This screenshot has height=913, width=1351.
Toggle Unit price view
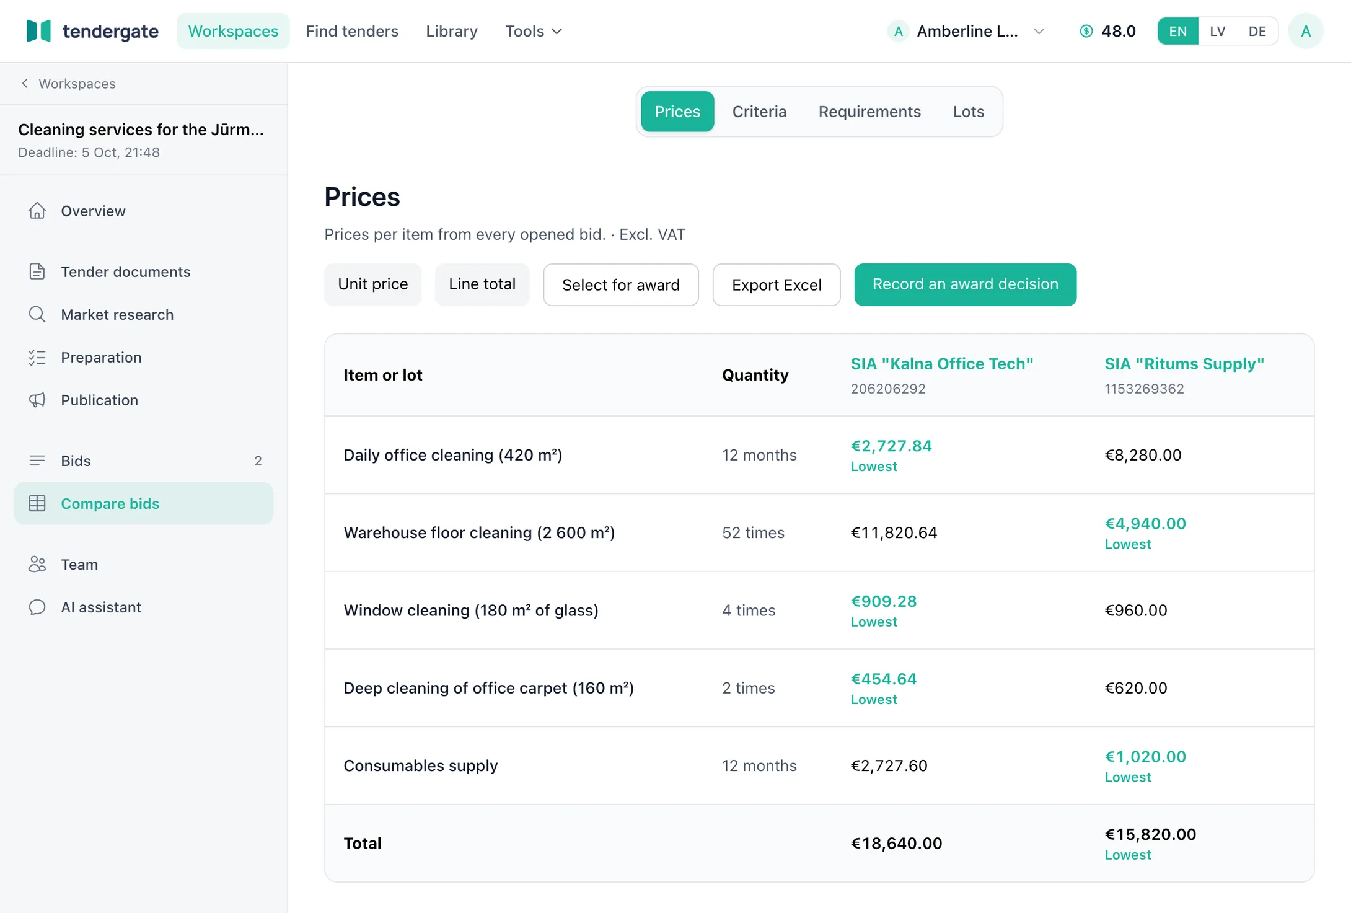click(x=372, y=284)
